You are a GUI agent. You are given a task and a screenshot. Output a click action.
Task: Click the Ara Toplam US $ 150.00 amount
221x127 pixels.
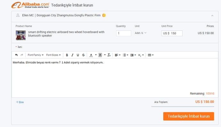tap(205, 102)
